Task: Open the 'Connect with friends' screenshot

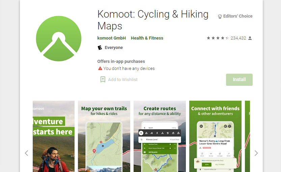Action: pyautogui.click(x=216, y=136)
